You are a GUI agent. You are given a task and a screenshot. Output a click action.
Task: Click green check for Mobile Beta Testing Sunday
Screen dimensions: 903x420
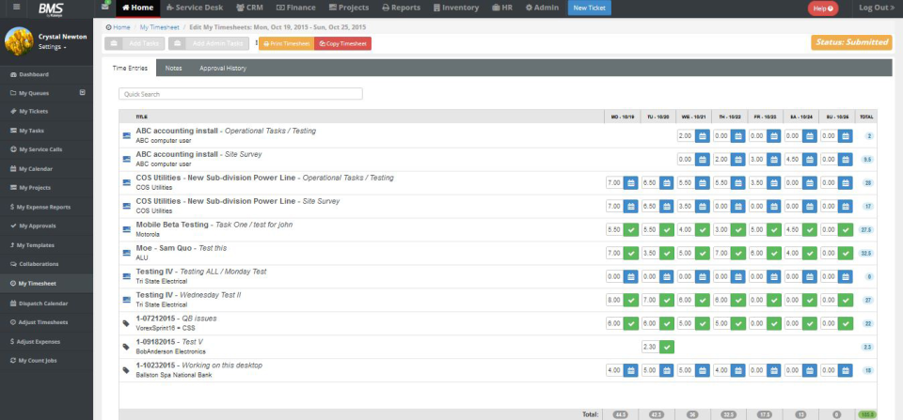point(845,229)
